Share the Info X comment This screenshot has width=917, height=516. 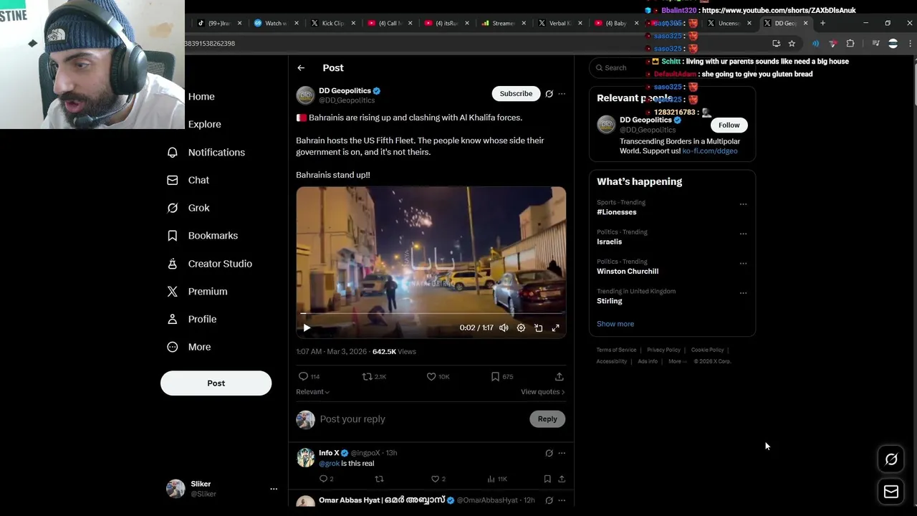(562, 479)
